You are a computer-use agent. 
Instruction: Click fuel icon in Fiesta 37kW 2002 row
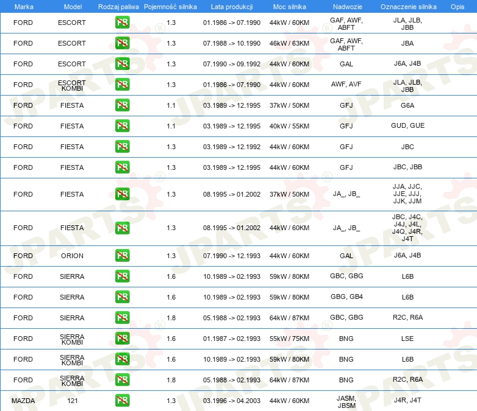122,194
